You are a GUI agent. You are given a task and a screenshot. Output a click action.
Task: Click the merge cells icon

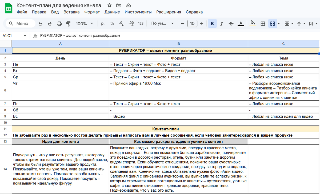(272, 24)
